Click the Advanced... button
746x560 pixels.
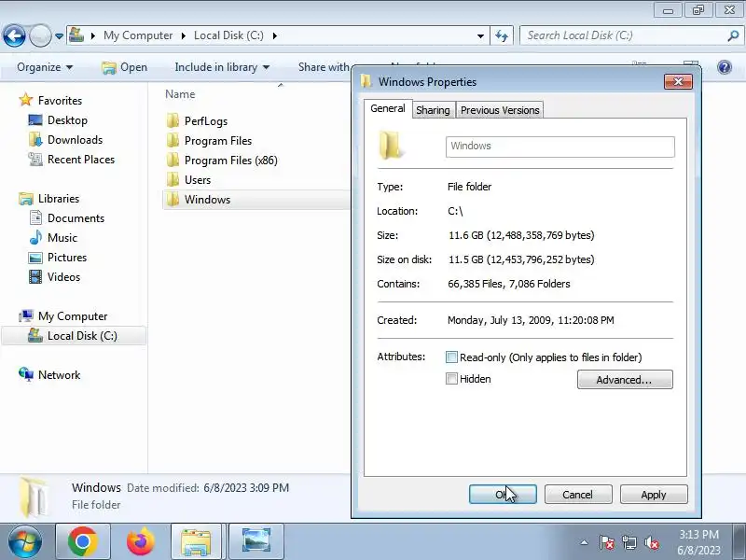coord(625,380)
